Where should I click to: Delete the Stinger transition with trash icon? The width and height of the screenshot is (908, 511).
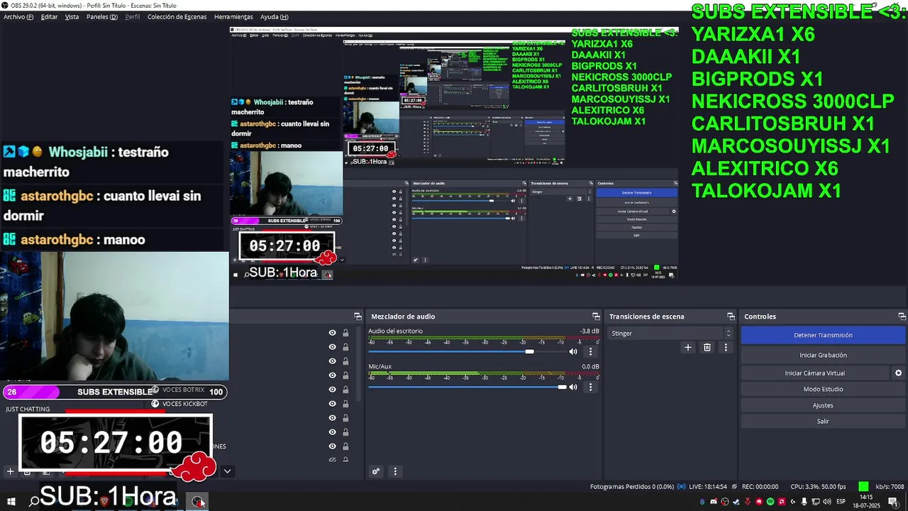point(707,347)
